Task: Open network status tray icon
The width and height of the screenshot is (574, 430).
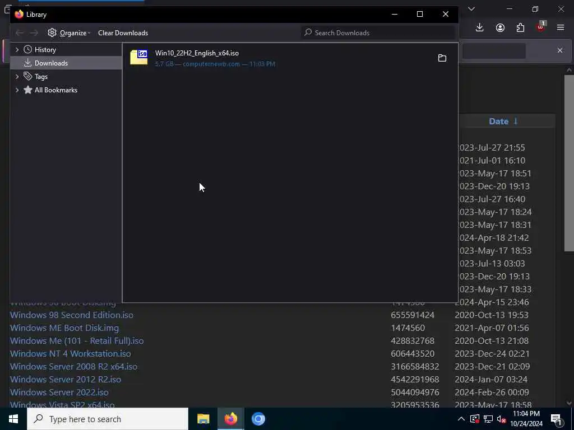Action: click(x=488, y=419)
